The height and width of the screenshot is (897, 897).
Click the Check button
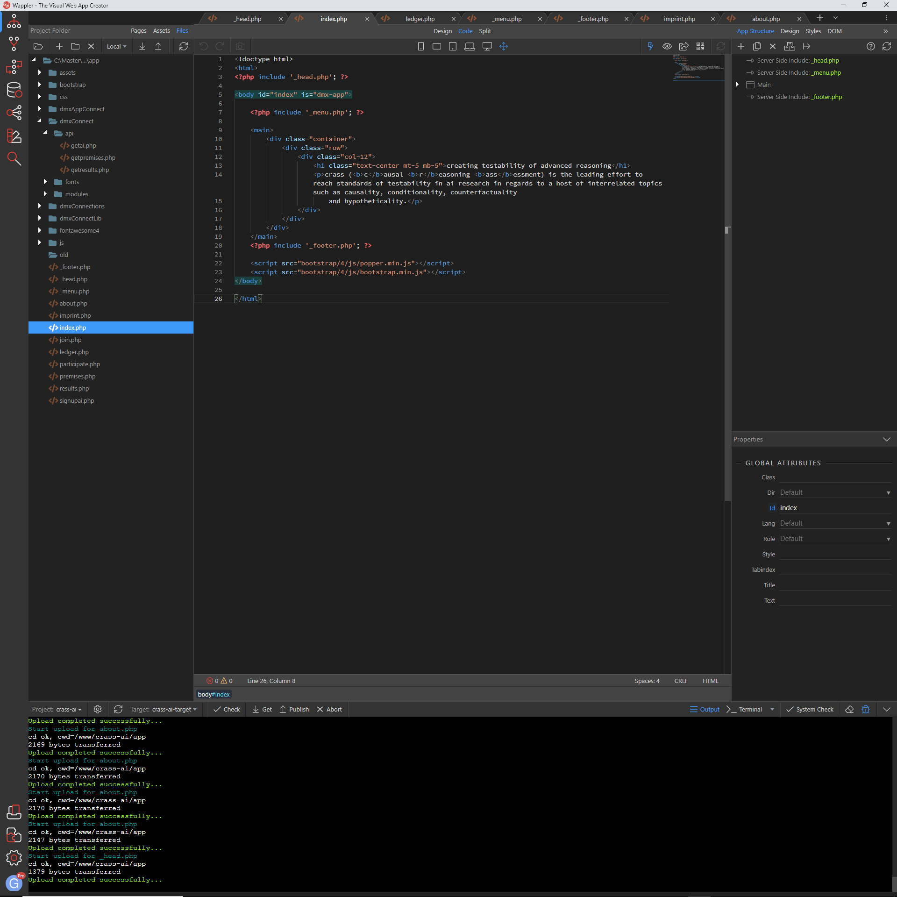click(x=227, y=709)
